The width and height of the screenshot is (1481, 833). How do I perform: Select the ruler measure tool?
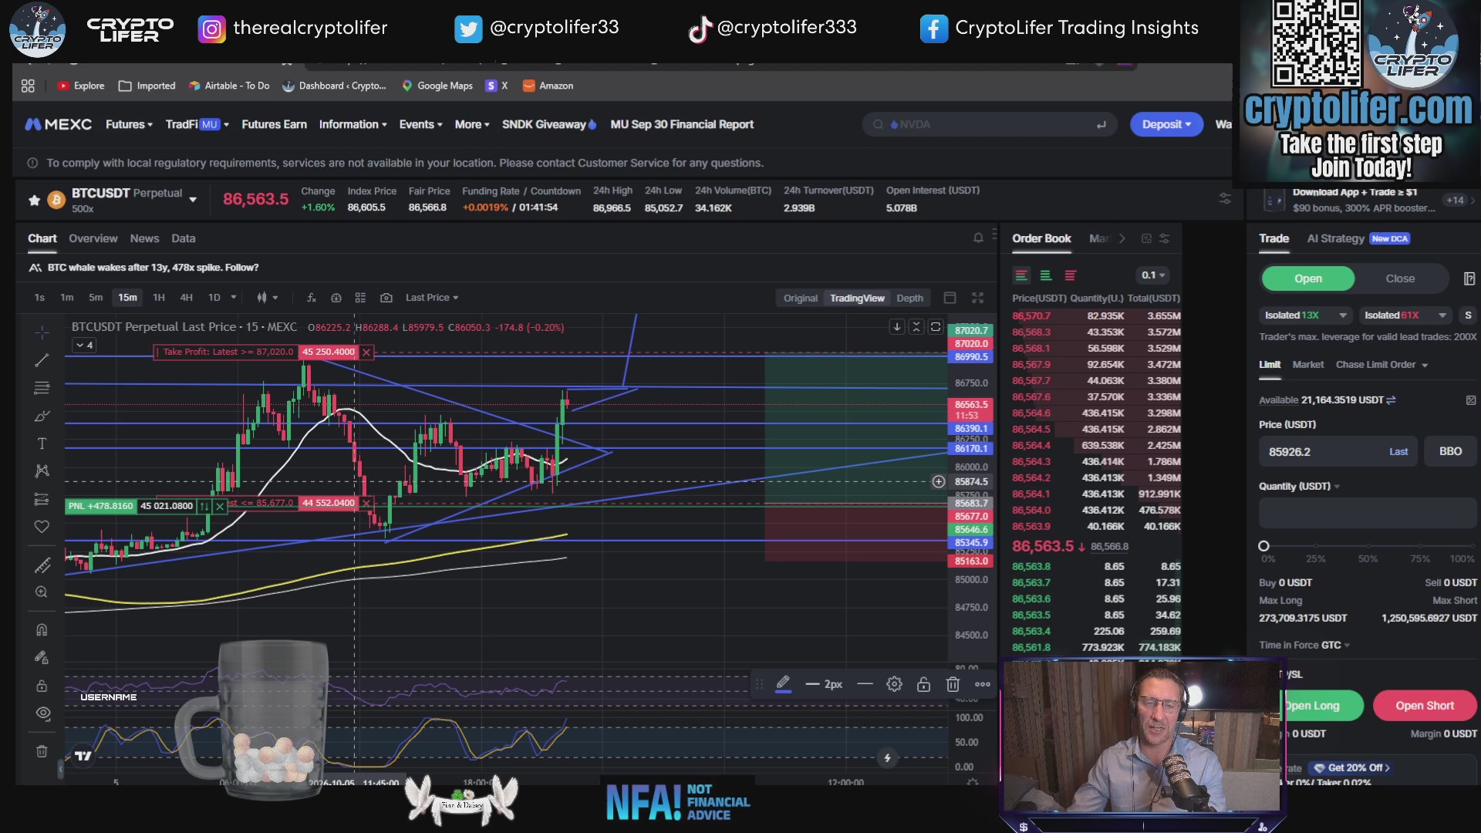[42, 565]
